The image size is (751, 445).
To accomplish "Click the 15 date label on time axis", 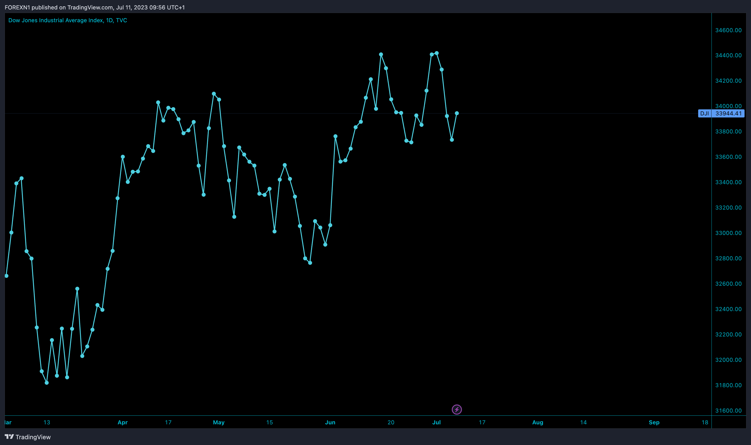I will (x=269, y=422).
